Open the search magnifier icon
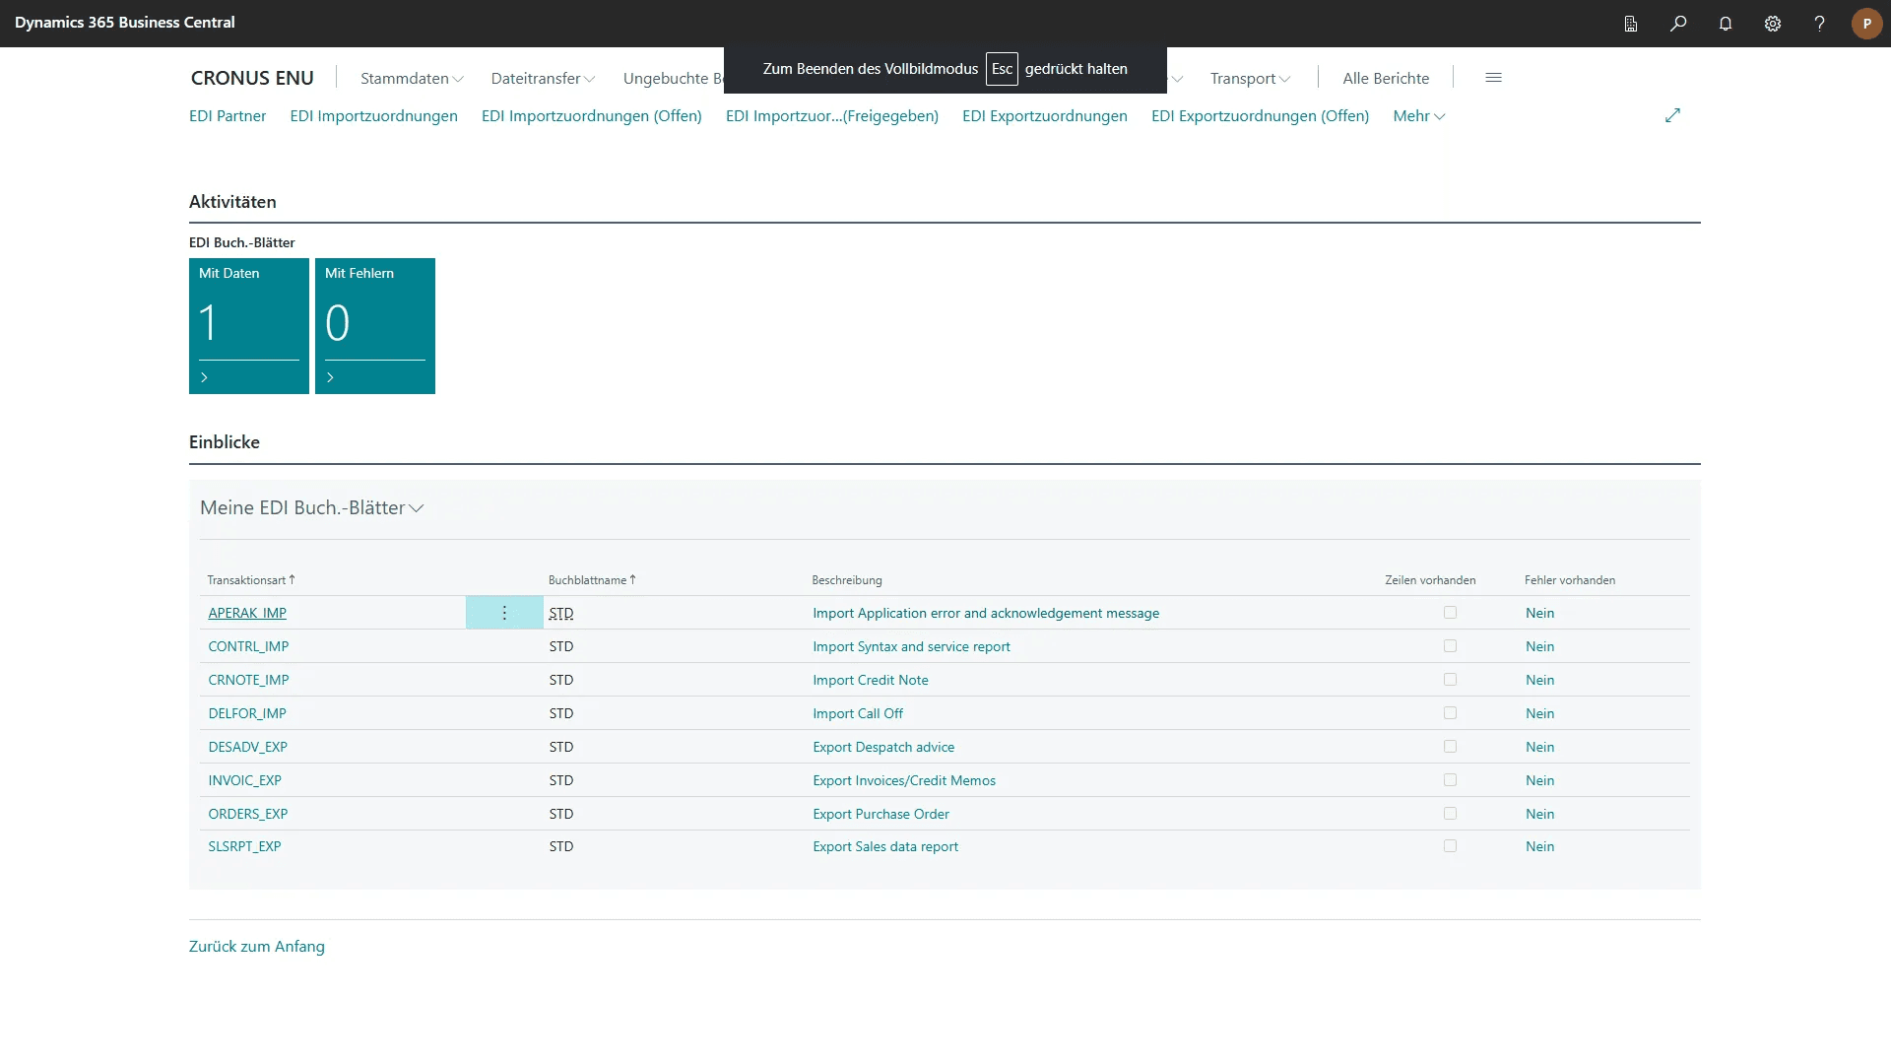Screen dimensions: 1891x1064 (1678, 24)
